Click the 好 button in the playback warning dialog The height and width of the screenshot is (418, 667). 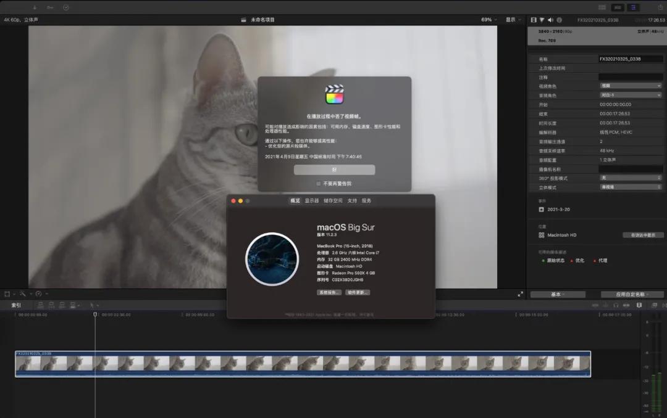pyautogui.click(x=334, y=170)
